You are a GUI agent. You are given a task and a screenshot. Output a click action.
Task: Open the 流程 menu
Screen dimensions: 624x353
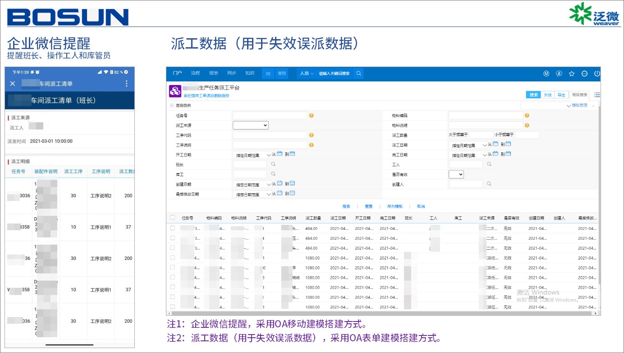(195, 73)
